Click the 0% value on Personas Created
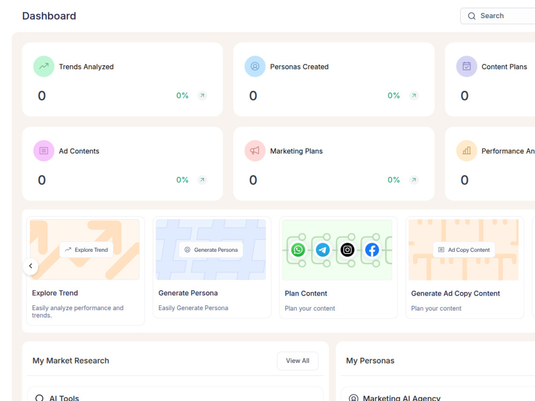This screenshot has width=535, height=401. [394, 96]
